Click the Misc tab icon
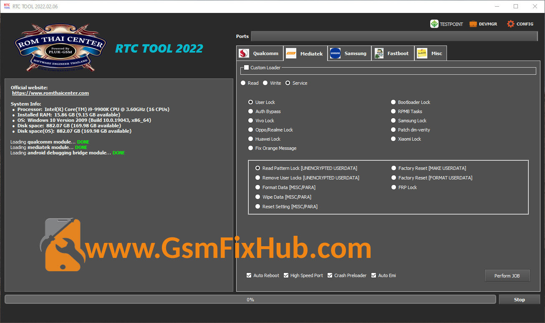The image size is (545, 323). pos(422,53)
